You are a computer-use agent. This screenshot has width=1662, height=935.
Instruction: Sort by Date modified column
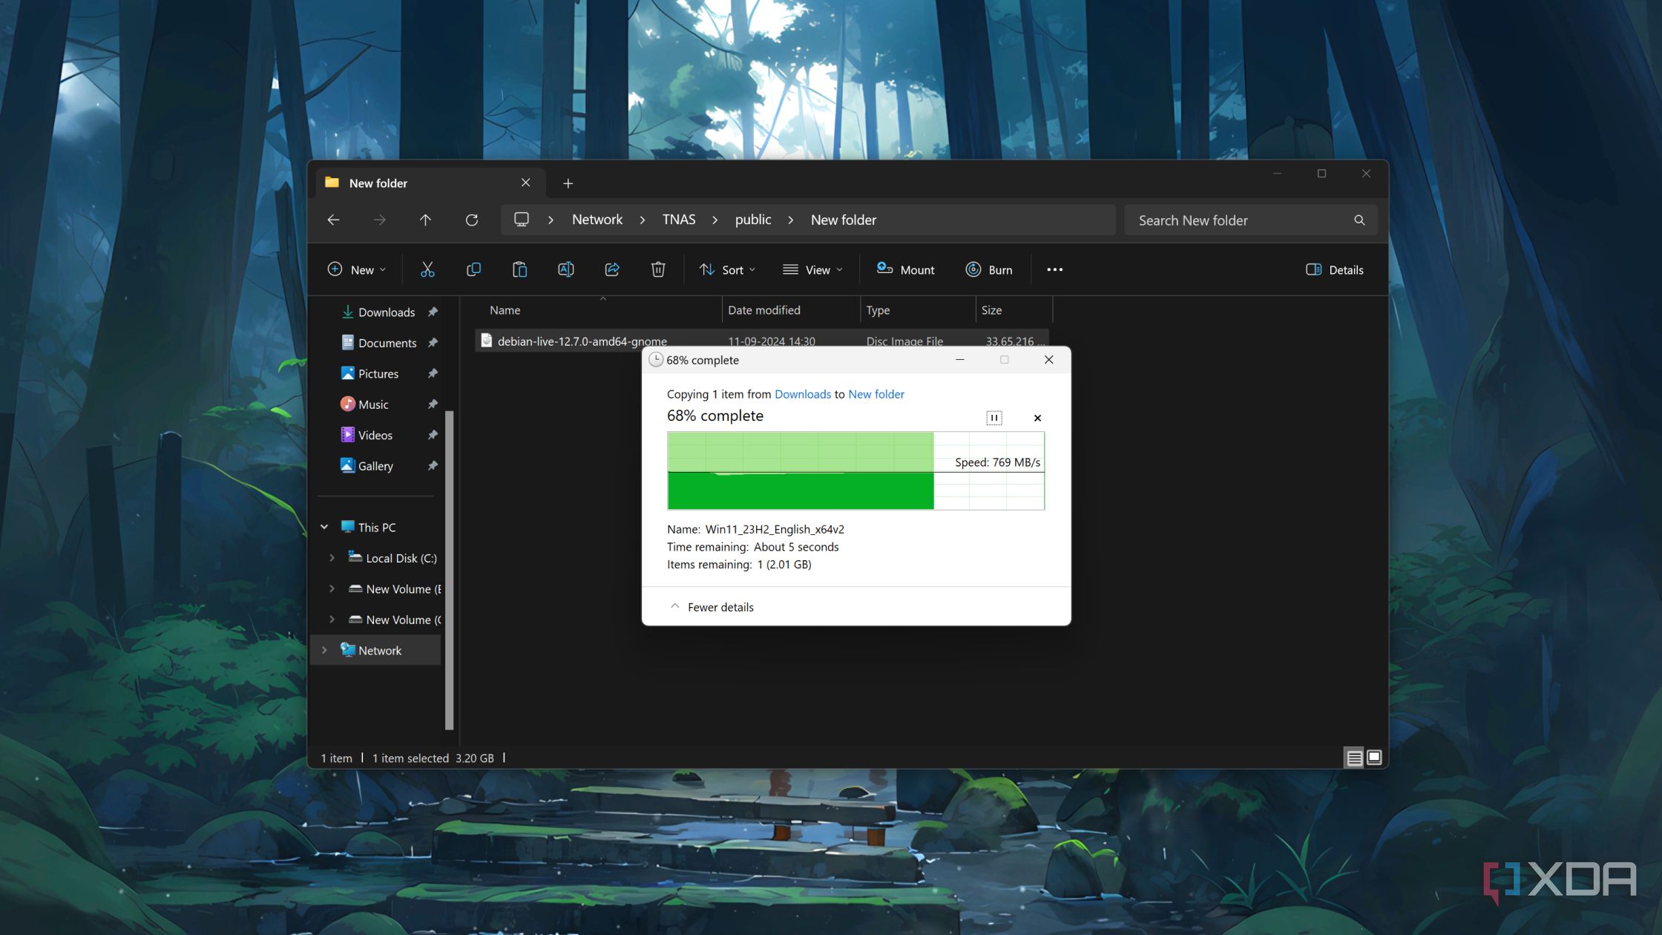pos(791,310)
